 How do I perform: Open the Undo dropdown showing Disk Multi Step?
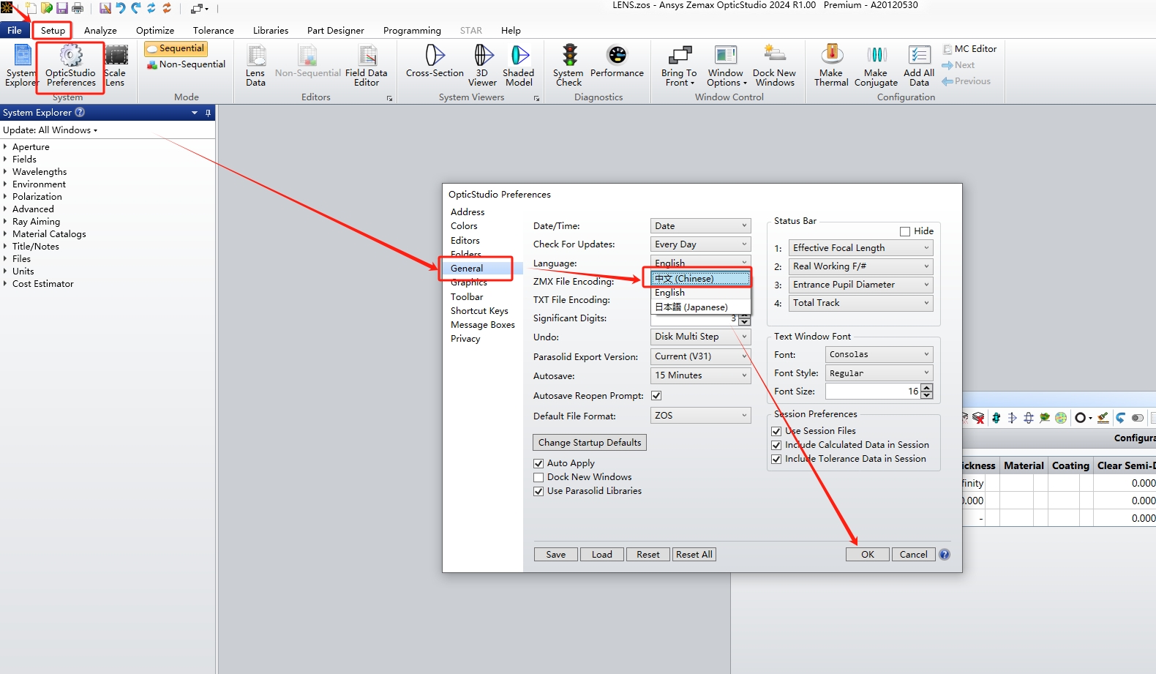point(700,337)
